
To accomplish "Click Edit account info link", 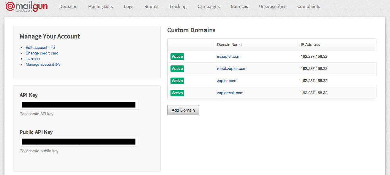I will [x=40, y=47].
